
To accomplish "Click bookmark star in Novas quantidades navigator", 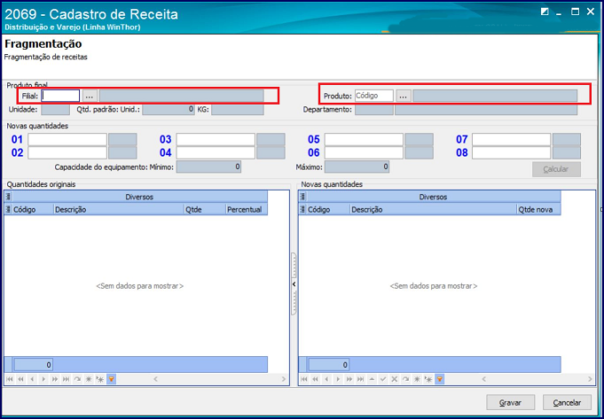I will coord(417,379).
